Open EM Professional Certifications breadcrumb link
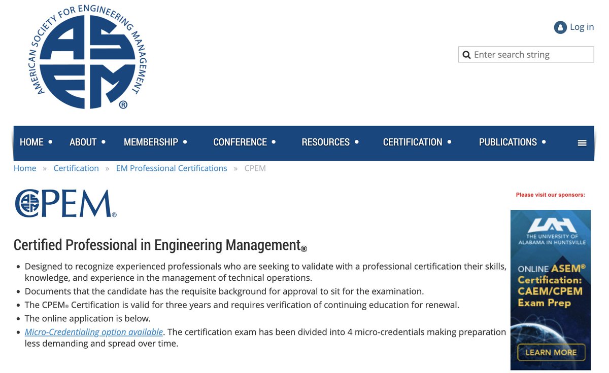 [x=172, y=168]
